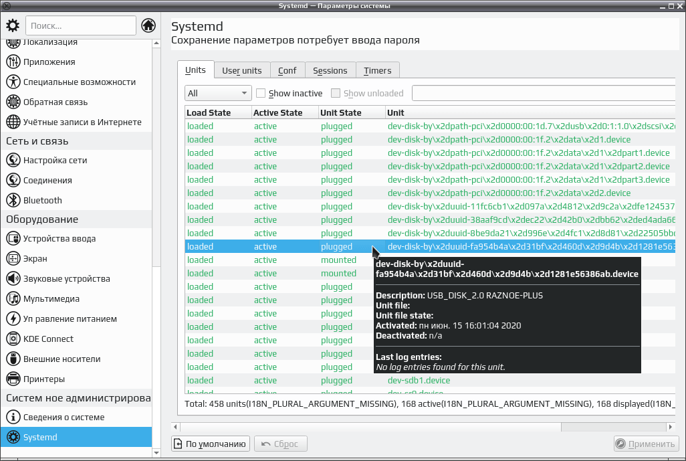
Task: Select row ending x2data\x2d2.device
Action: (430, 193)
